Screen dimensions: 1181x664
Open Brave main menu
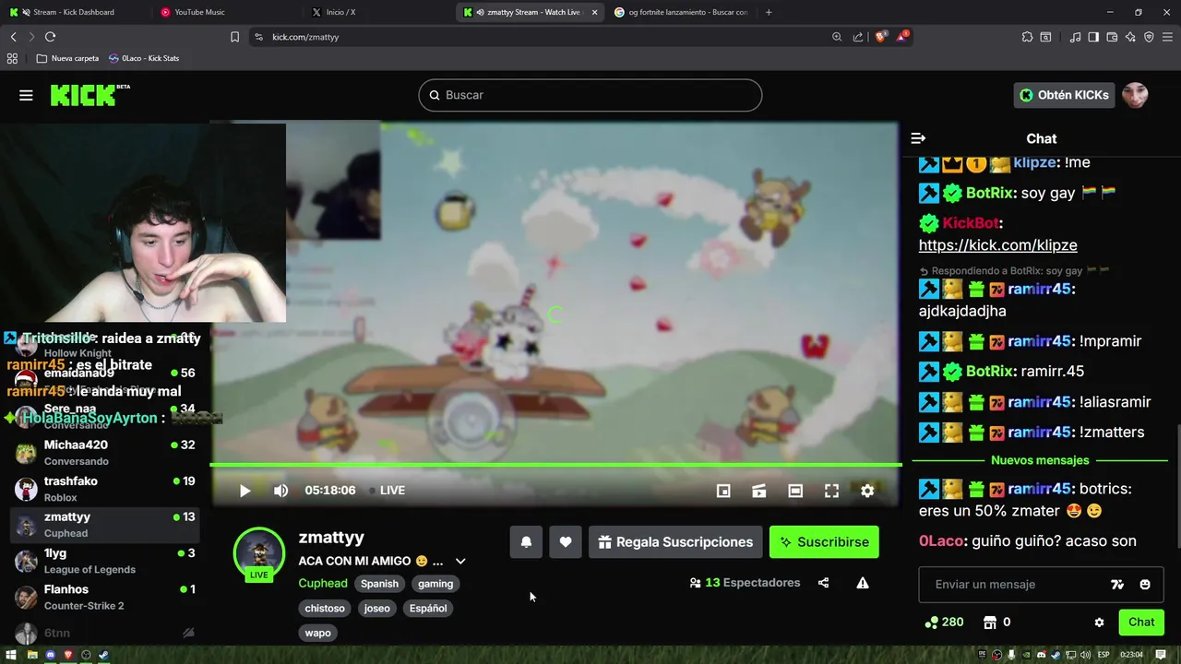(x=1167, y=37)
